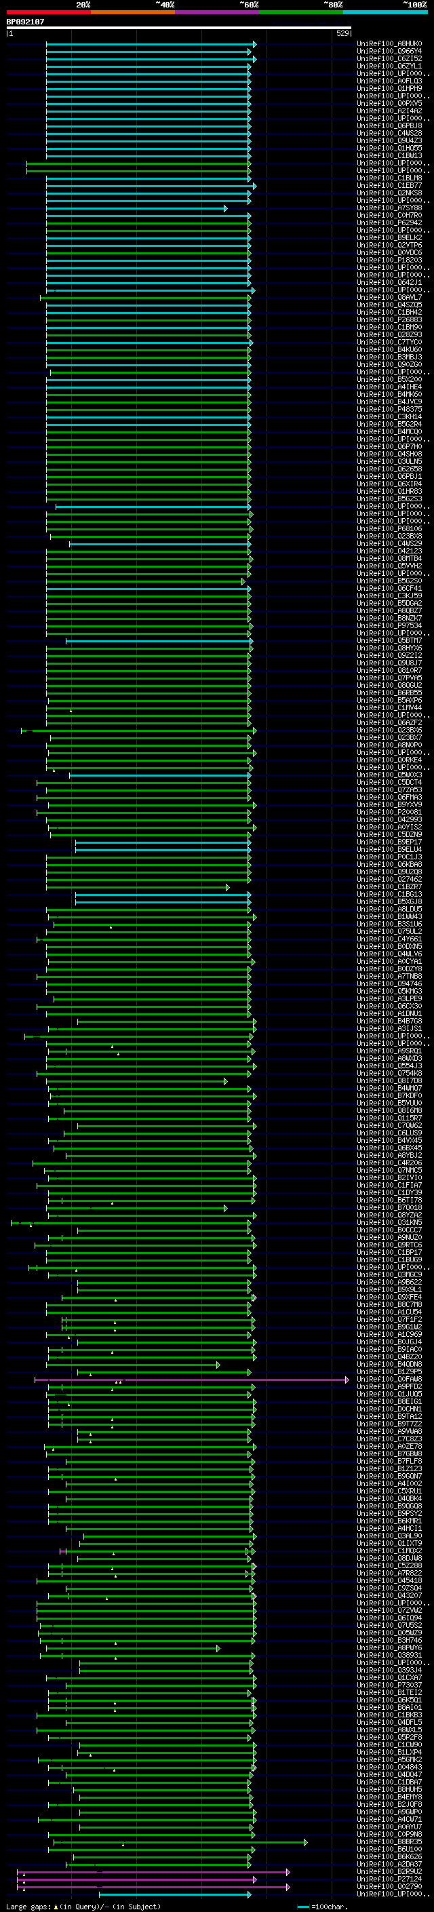434x1912 pixels.
Task: Select the UniRef100_Q6PBJ8 label
Action: (389, 126)
